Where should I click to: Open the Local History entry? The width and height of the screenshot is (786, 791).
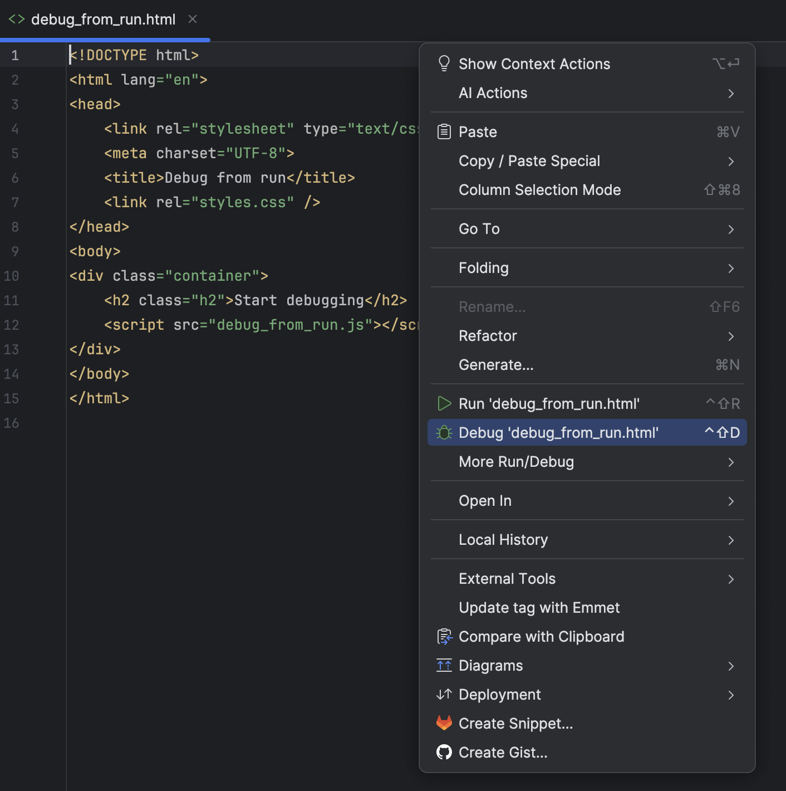tap(587, 540)
